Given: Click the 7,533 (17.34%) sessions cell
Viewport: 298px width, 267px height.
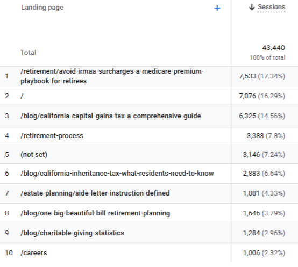Looking at the screenshot, I should pos(262,76).
